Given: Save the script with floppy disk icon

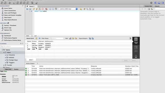Looking at the screenshot, I should (x=30, y=9).
